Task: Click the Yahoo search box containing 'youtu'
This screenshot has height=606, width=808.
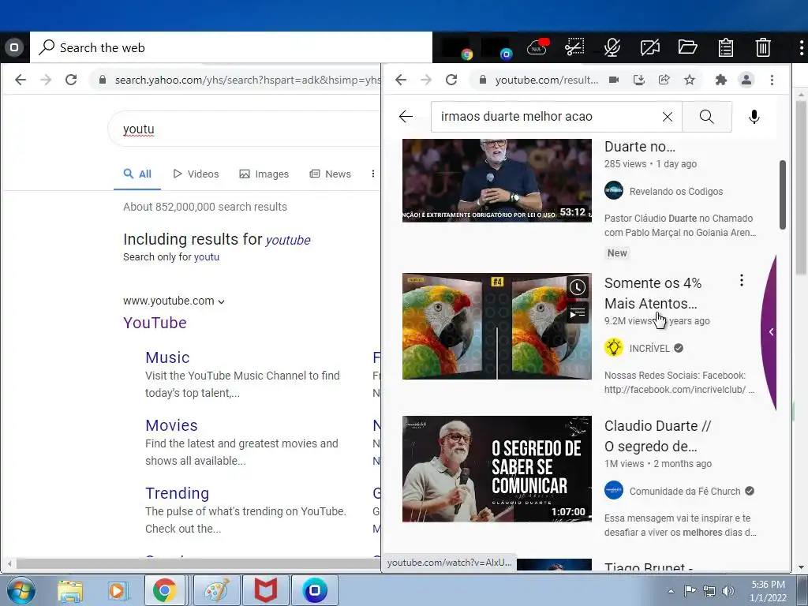Action: coord(245,129)
